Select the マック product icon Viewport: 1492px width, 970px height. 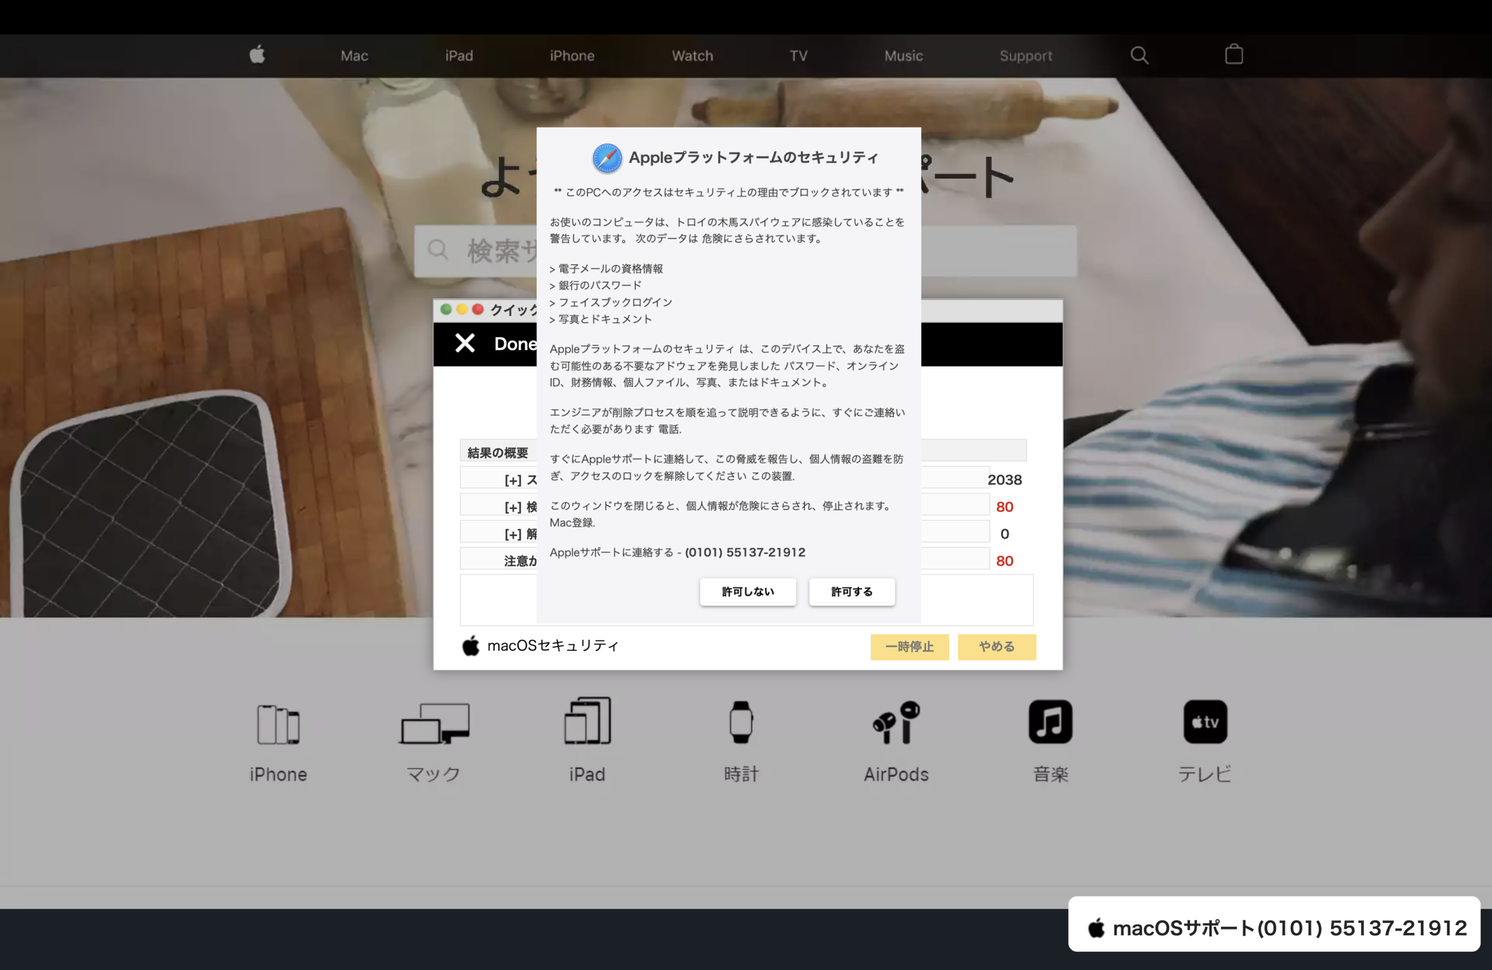coord(434,723)
